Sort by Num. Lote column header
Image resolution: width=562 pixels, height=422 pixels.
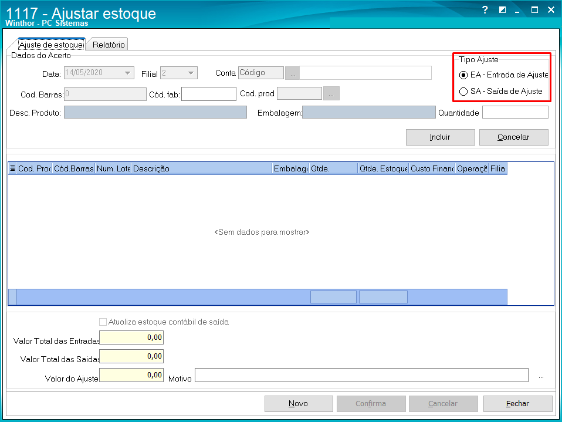113,168
